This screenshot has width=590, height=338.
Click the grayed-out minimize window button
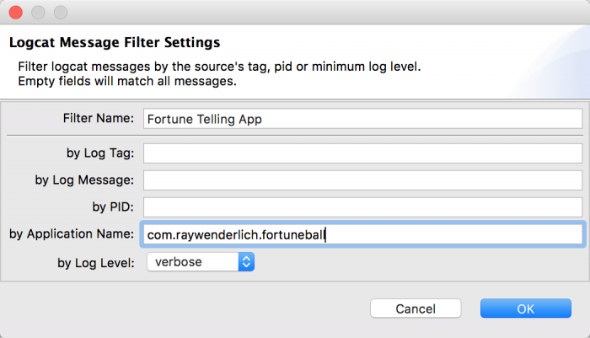38,13
